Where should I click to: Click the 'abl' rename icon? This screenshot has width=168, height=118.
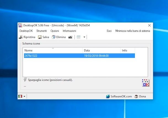point(70,37)
